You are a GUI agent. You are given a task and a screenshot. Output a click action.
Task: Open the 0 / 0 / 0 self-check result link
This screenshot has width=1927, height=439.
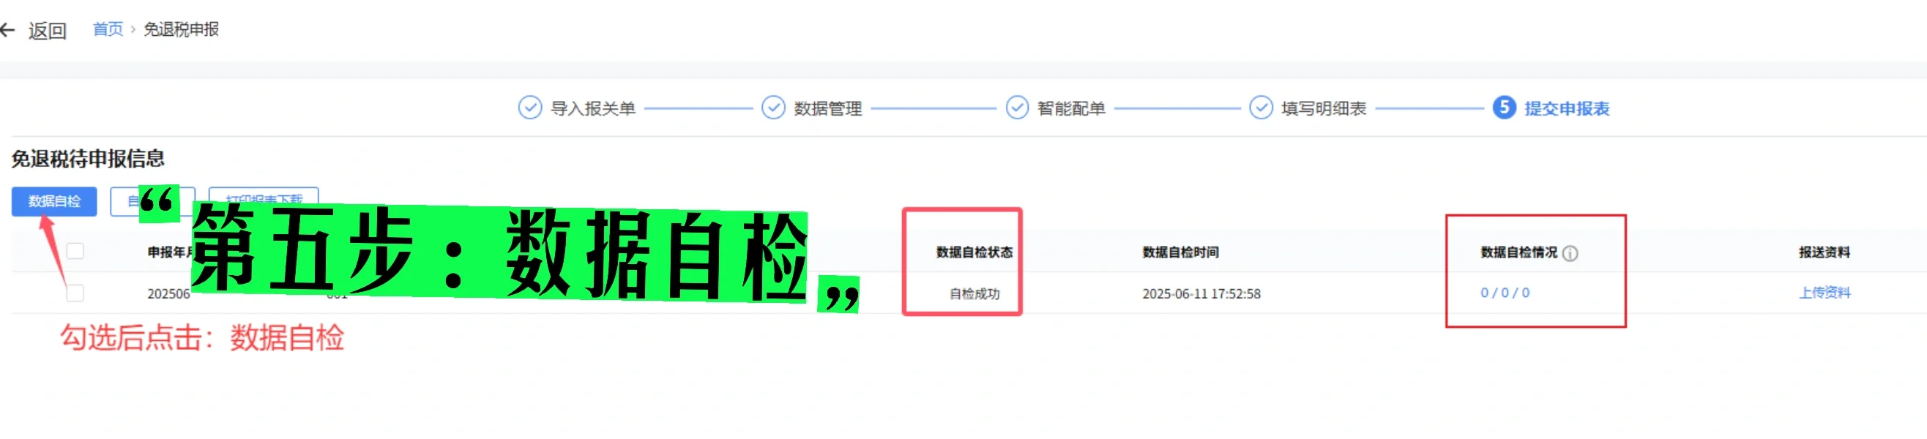tap(1505, 293)
